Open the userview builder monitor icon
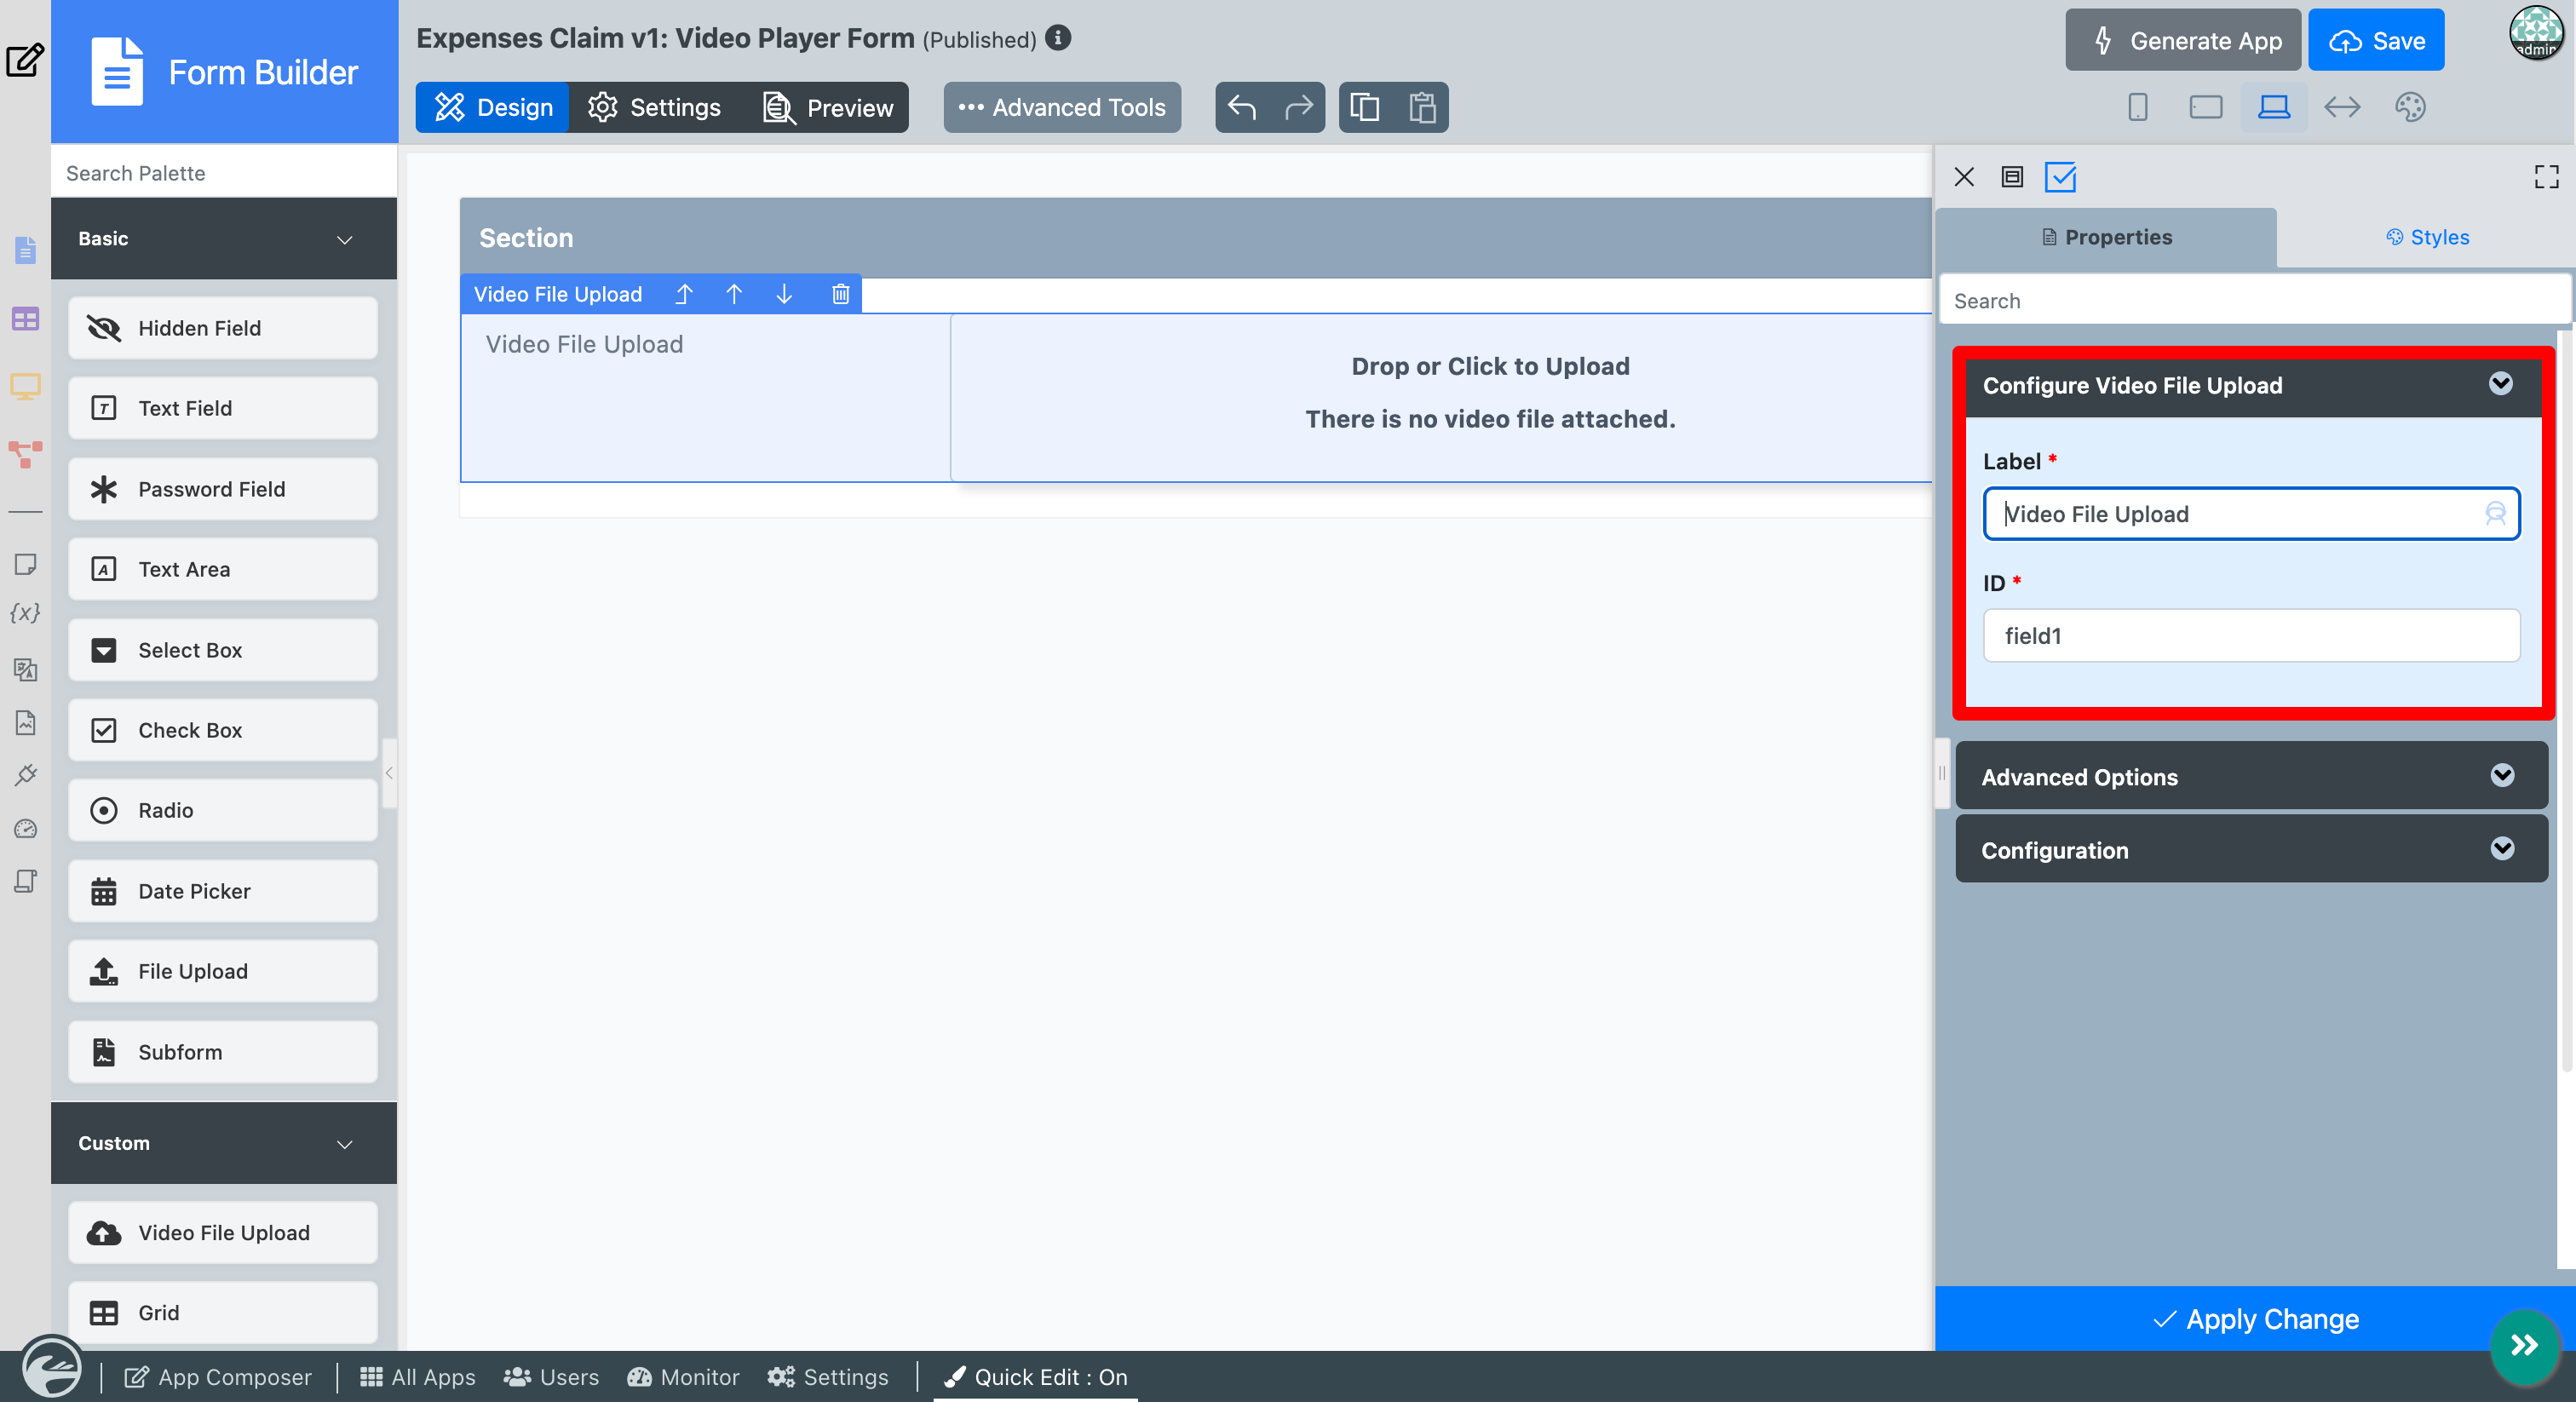The height and width of the screenshot is (1402, 2576). [x=25, y=386]
